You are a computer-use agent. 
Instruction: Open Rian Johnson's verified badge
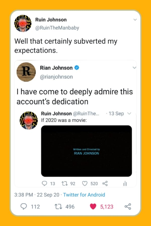(77, 68)
